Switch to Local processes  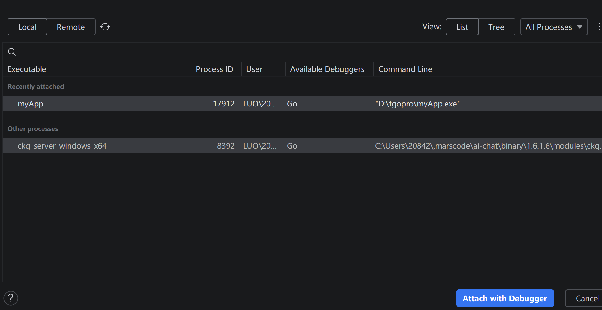(x=27, y=27)
